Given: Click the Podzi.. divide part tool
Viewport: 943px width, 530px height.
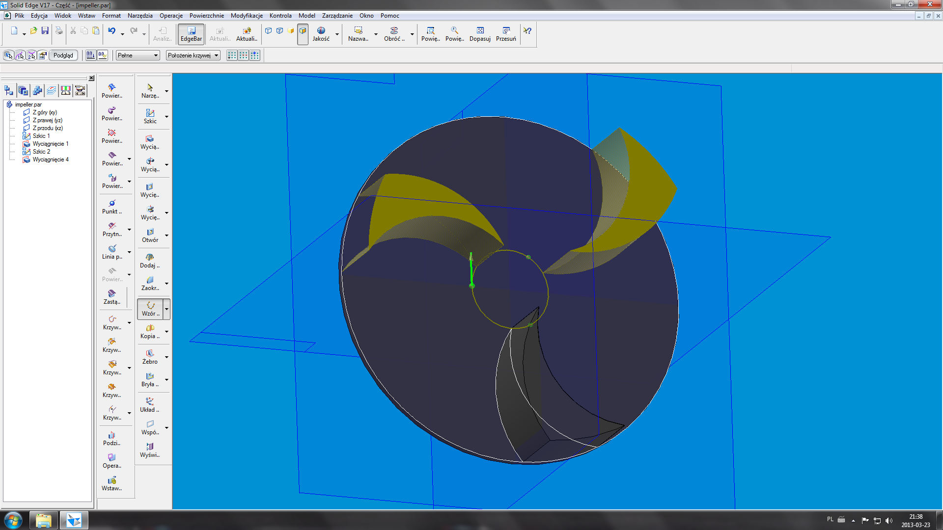Looking at the screenshot, I should (x=112, y=439).
